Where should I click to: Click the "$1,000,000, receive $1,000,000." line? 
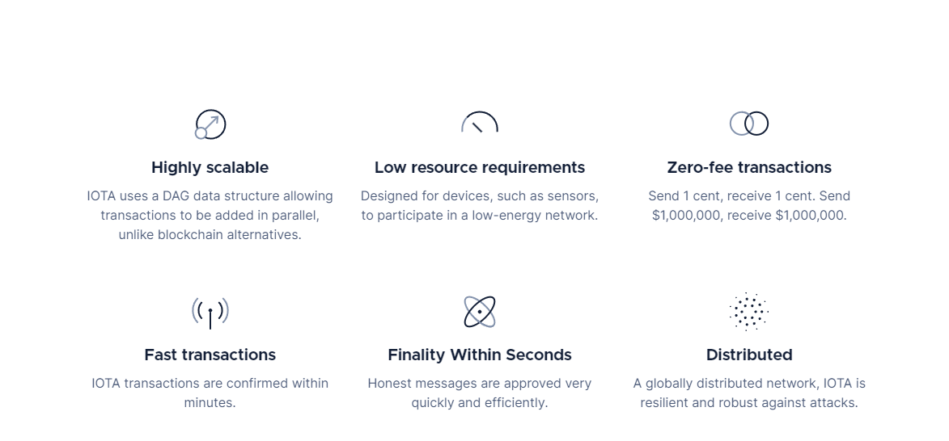(749, 216)
